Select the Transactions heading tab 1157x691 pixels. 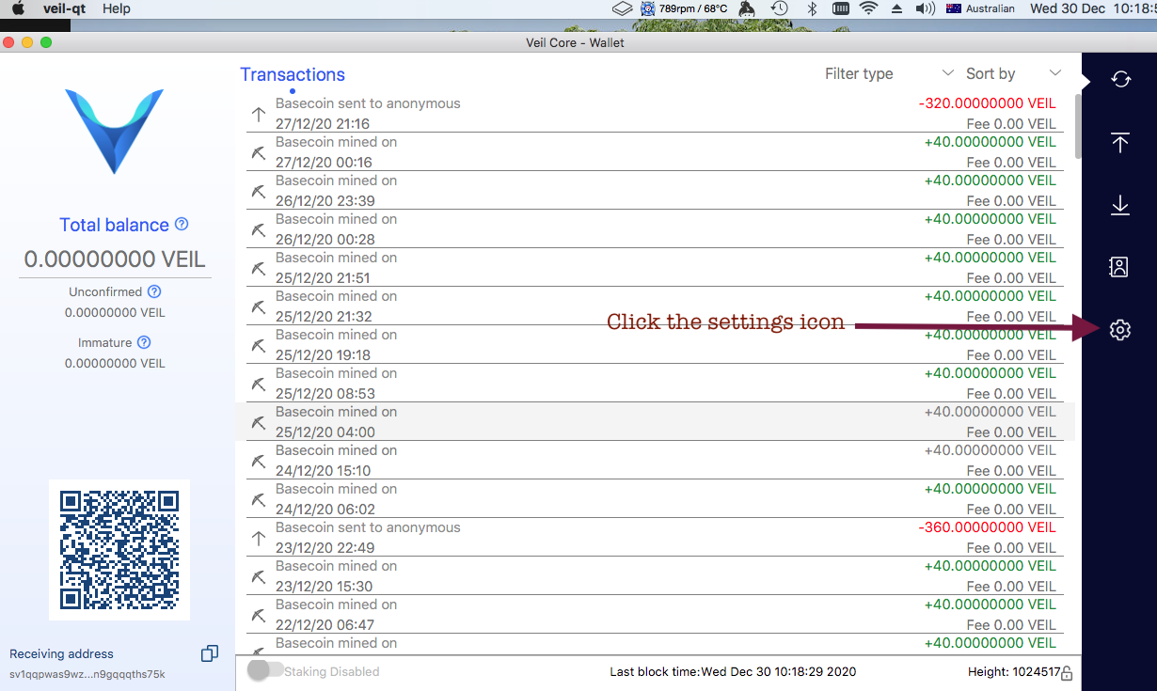293,74
